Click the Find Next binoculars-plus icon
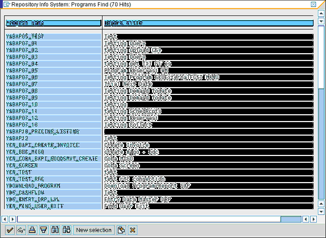The image size is (326, 238). 66,230
